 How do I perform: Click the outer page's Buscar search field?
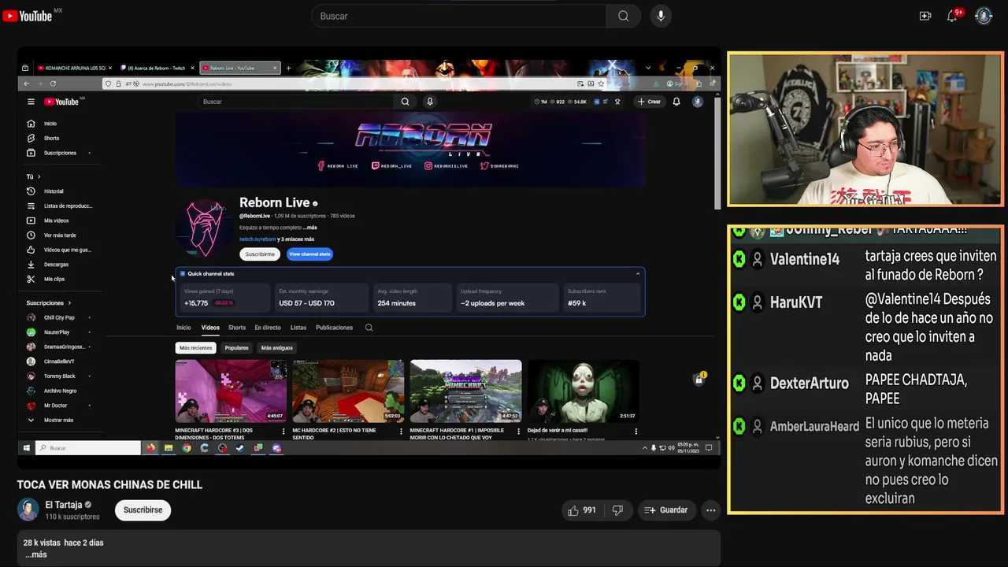(x=458, y=16)
